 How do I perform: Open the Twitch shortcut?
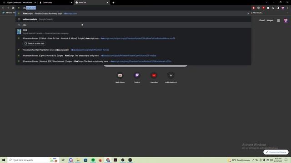pos(137,78)
